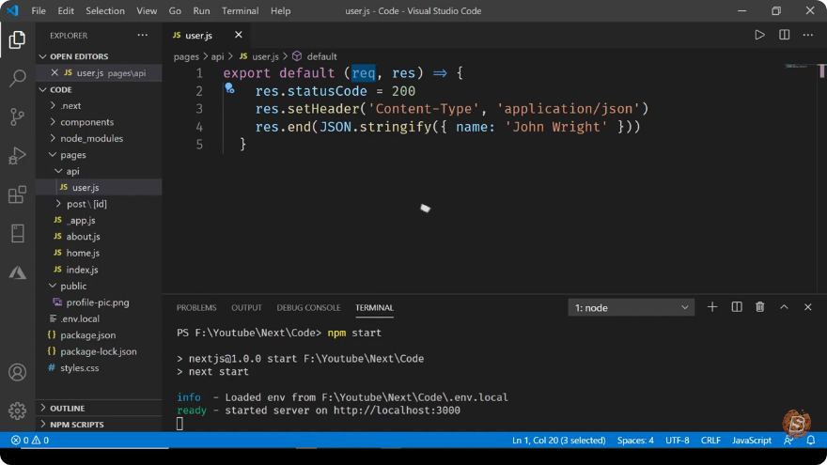Open the Manage gear icon
The height and width of the screenshot is (465, 827).
(18, 411)
